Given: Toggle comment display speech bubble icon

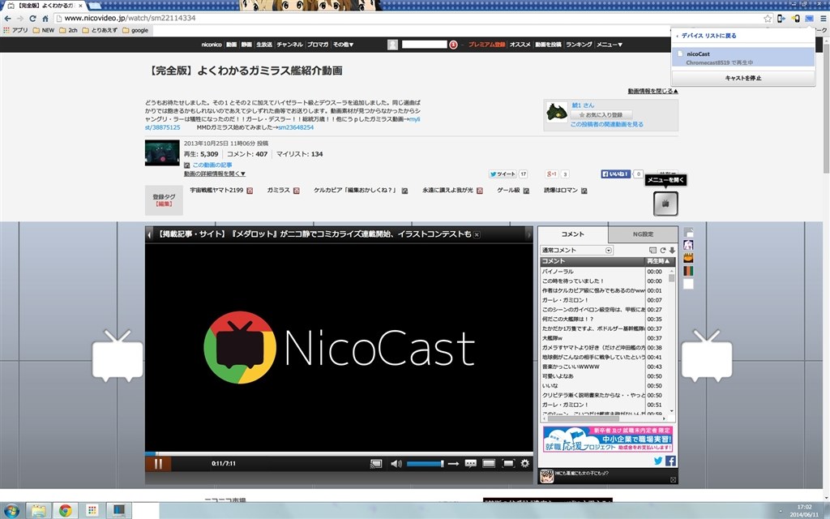Looking at the screenshot, I should pyautogui.click(x=471, y=464).
